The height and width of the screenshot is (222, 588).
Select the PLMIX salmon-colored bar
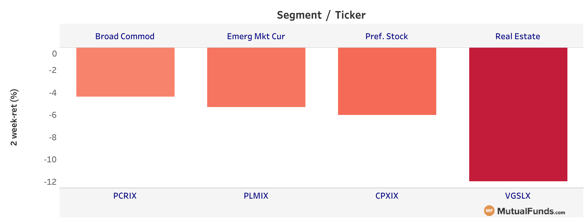[x=256, y=77]
